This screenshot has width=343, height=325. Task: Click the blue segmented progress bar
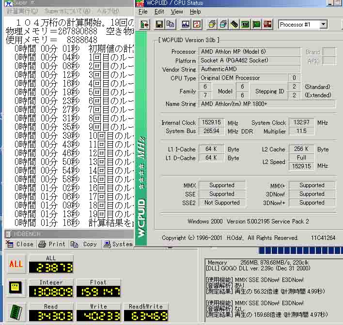pos(301,251)
